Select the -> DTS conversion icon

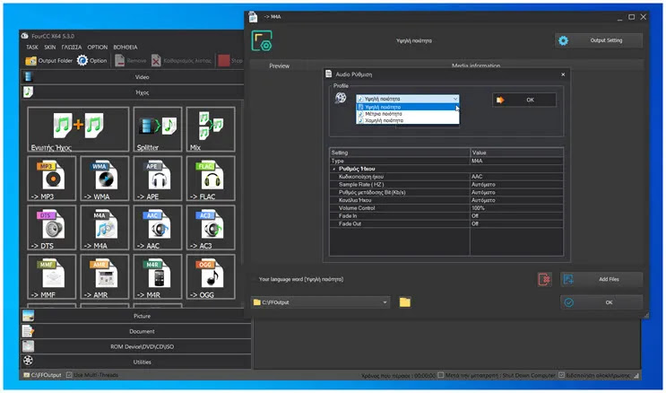[52, 228]
